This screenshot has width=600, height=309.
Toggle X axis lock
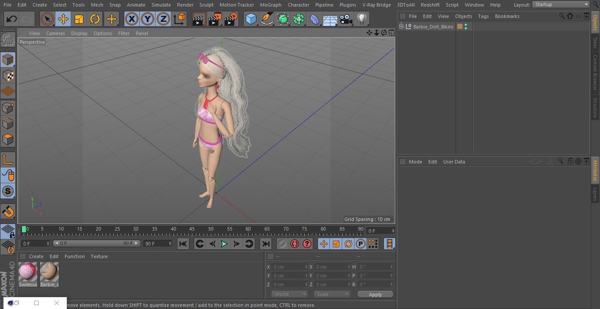pos(132,19)
